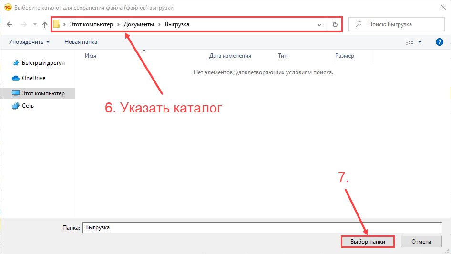Image resolution: width=451 pixels, height=254 pixels.
Task: Change view with the layout icon
Action: pyautogui.click(x=410, y=42)
